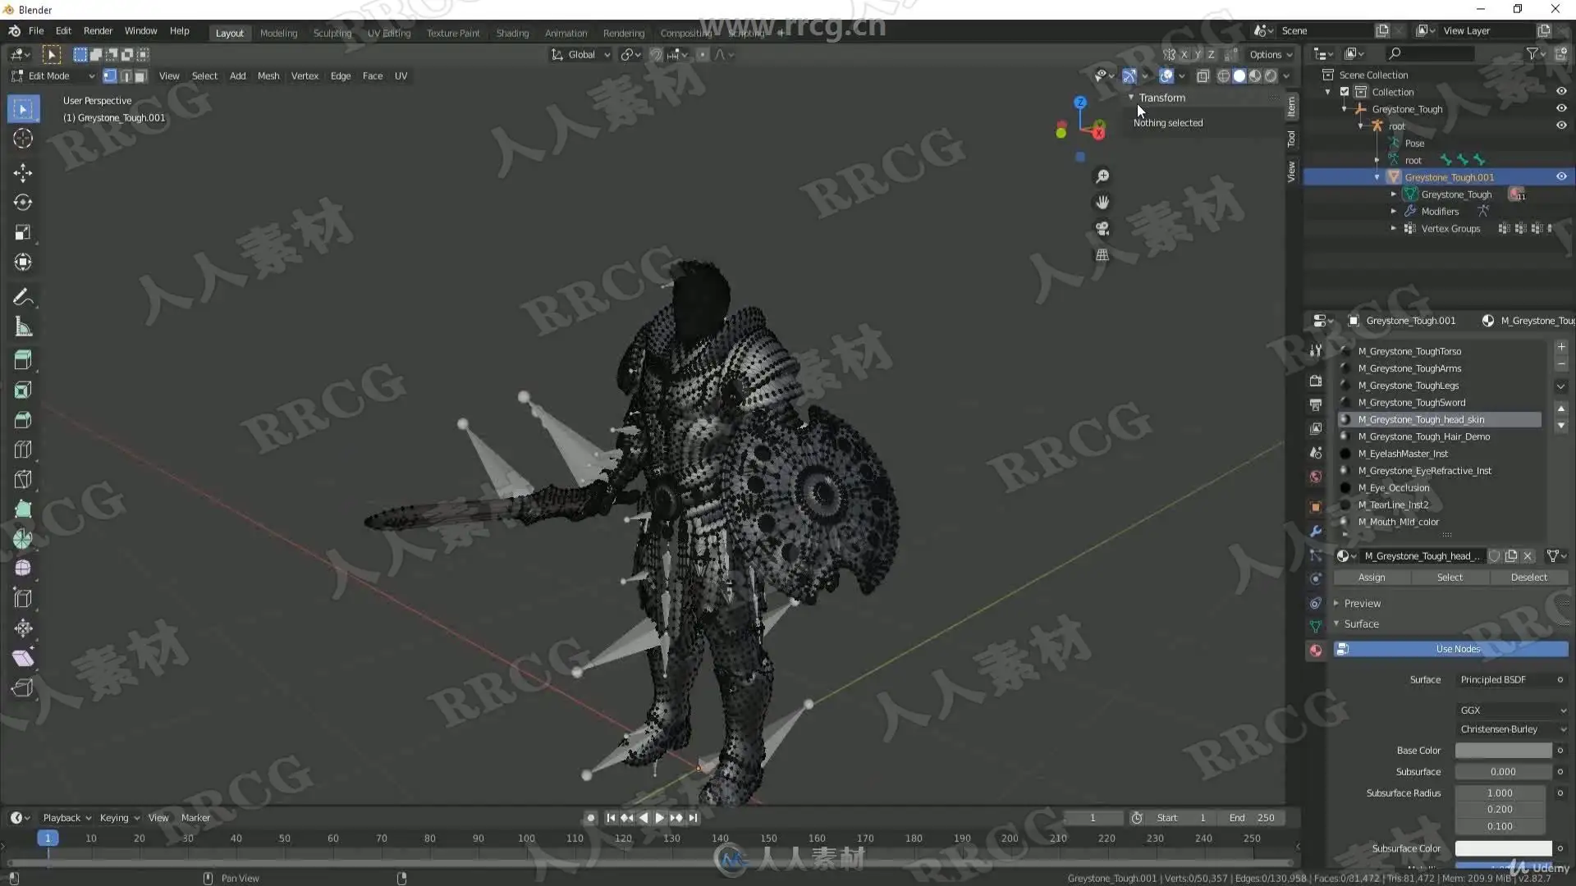Open the Mesh menu
Image resolution: width=1576 pixels, height=886 pixels.
(x=268, y=75)
